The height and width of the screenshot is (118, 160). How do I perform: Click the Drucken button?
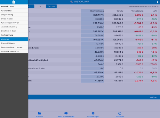pyautogui.click(x=51, y=6)
